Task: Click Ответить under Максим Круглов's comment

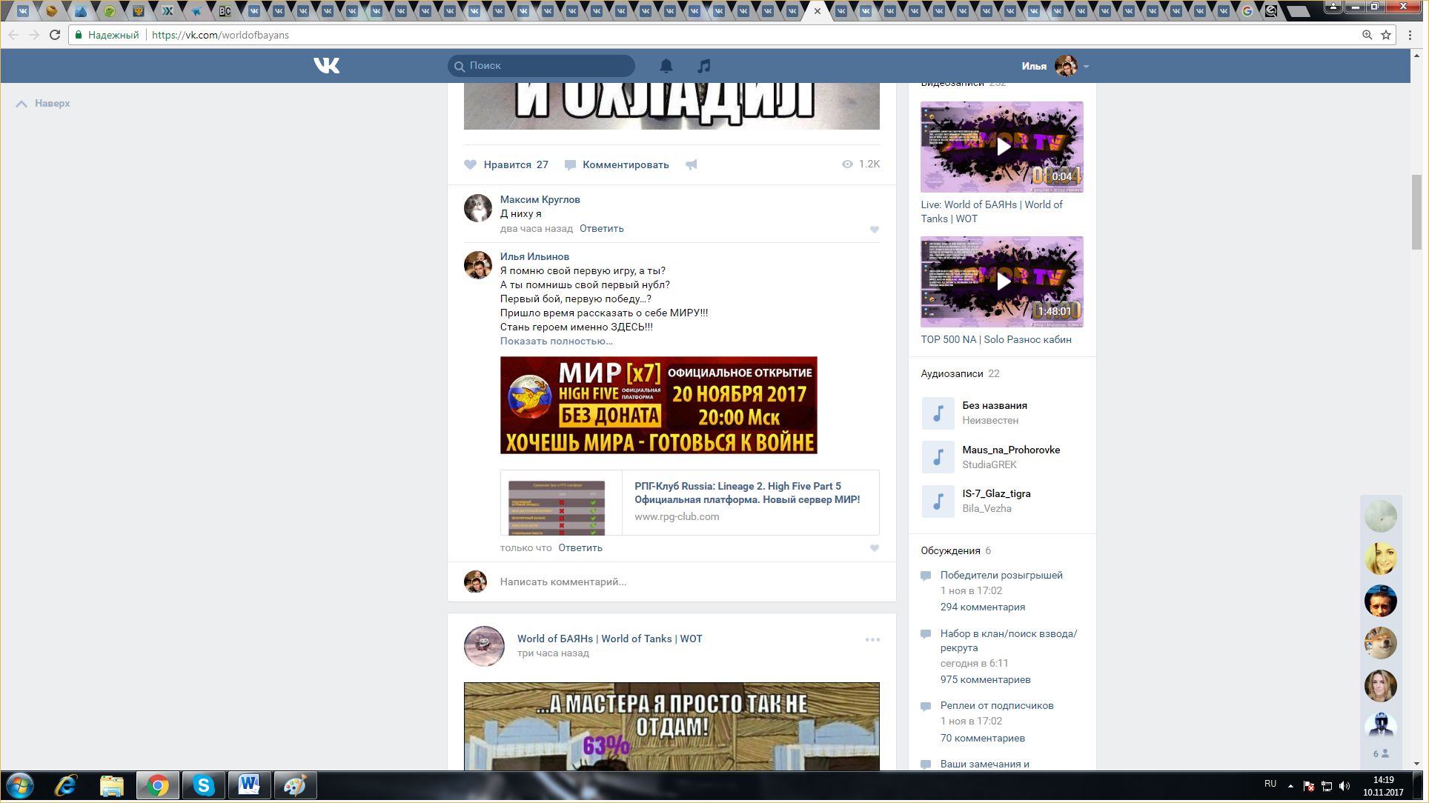Action: [601, 228]
